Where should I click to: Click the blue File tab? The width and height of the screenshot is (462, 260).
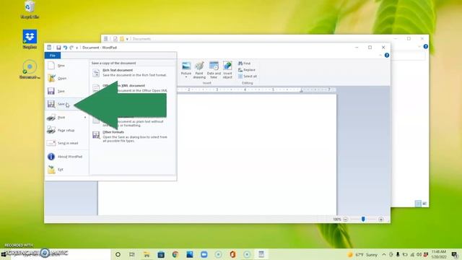coord(53,56)
